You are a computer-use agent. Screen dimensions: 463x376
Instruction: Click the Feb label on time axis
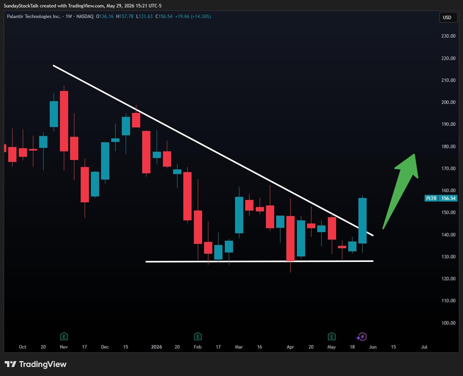pyautogui.click(x=197, y=347)
